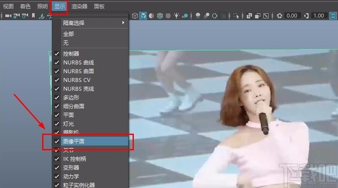Toggle the Motion Blur icon

(x=206, y=16)
